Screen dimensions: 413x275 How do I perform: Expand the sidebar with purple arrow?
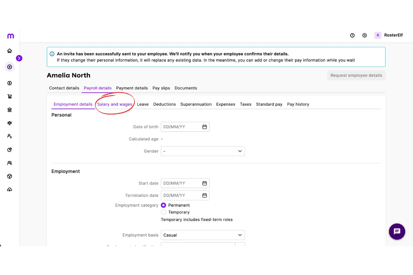(x=19, y=58)
